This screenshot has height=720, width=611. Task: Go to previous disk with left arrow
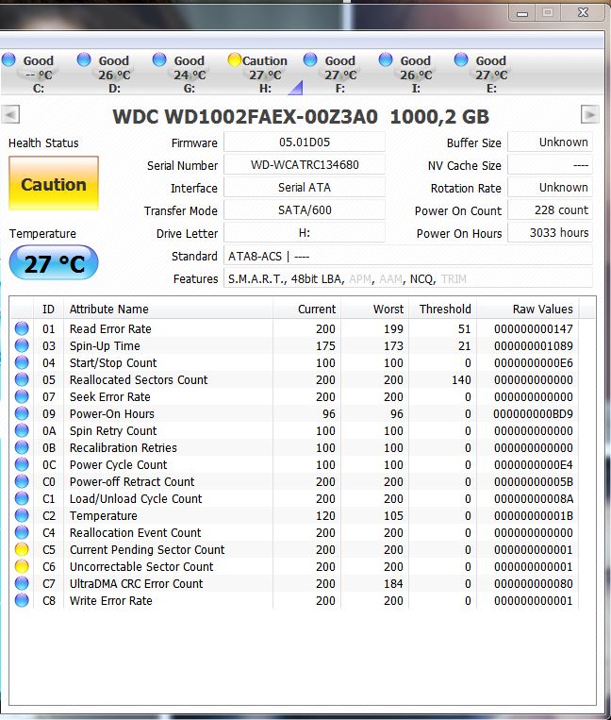coord(10,114)
